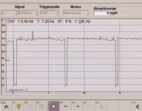
Task: Click the t/T 6 % duty cycle readout
Action: tap(64, 21)
